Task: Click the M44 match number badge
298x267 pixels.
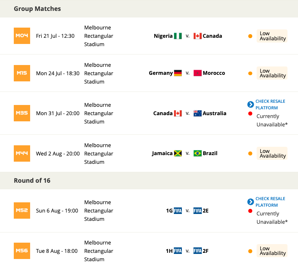Action: pyautogui.click(x=22, y=153)
